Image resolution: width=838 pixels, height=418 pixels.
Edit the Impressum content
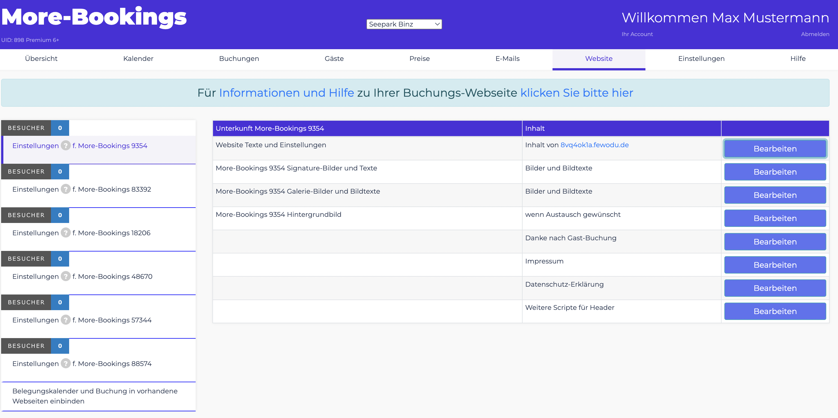pyautogui.click(x=775, y=265)
